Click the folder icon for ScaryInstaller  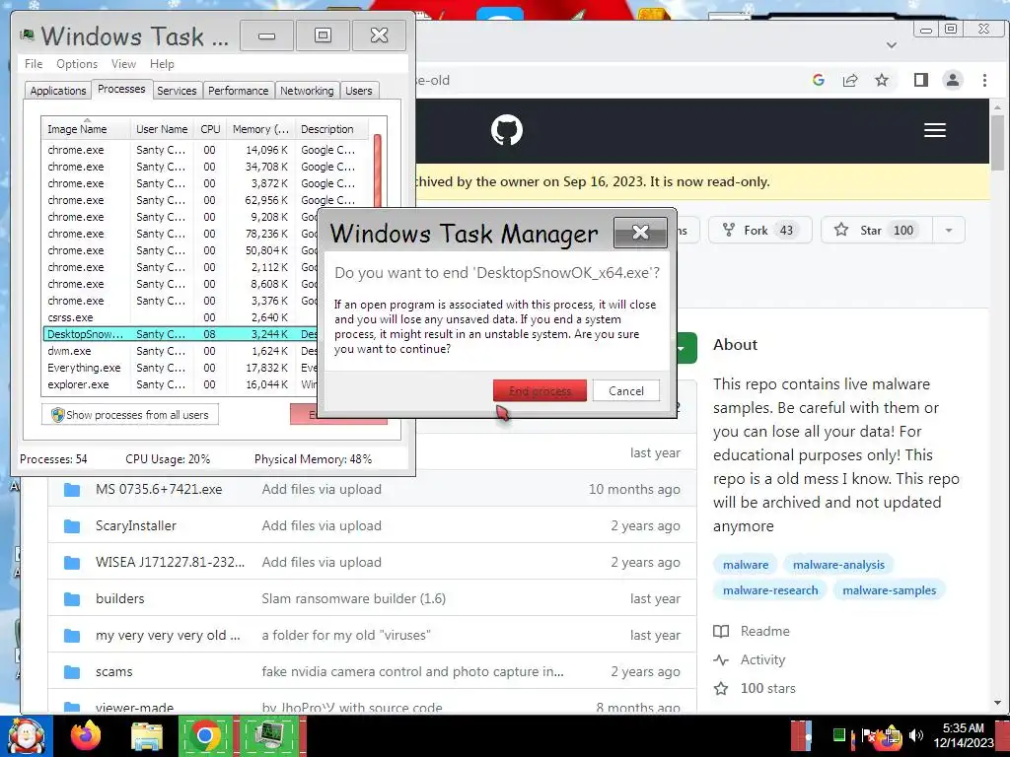pos(72,526)
